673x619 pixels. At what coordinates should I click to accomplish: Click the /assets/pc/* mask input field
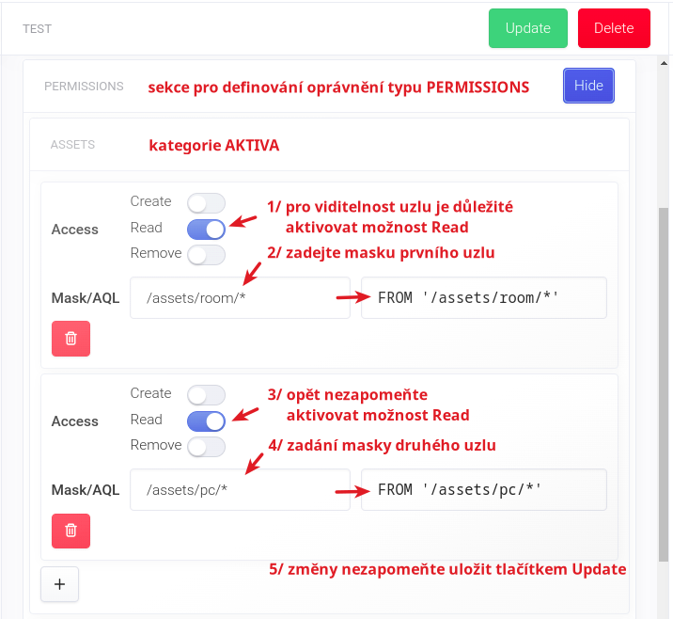click(x=240, y=490)
